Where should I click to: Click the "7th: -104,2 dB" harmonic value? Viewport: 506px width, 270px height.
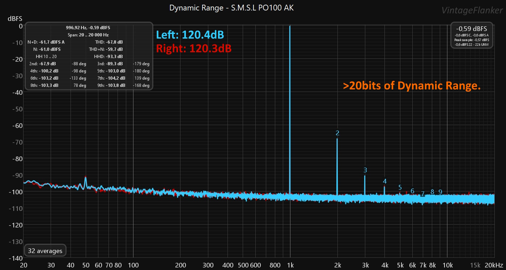coord(111,78)
